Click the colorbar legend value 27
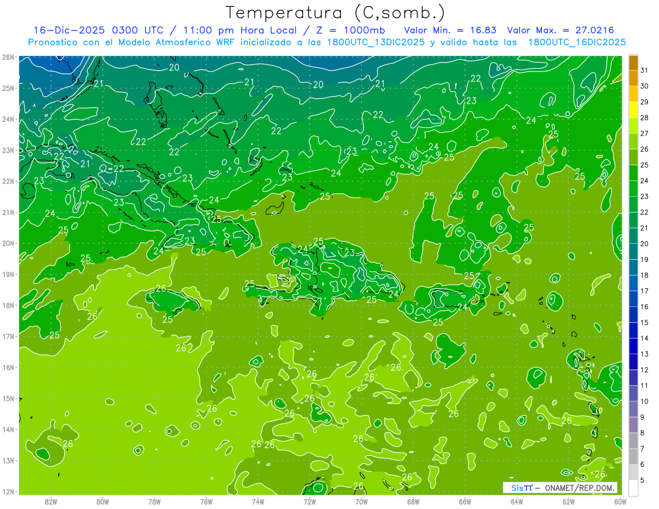This screenshot has width=659, height=509. coord(644,133)
